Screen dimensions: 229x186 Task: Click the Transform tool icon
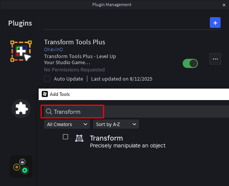pos(79,138)
